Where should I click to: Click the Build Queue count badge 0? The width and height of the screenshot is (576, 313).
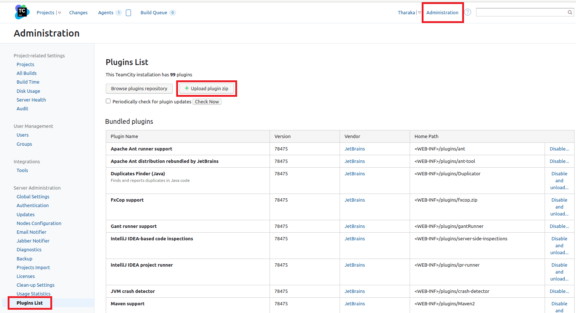click(x=173, y=13)
